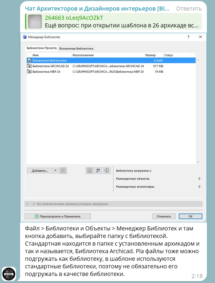
Task: Click Ответить link in chat header
Action: coord(189,9)
